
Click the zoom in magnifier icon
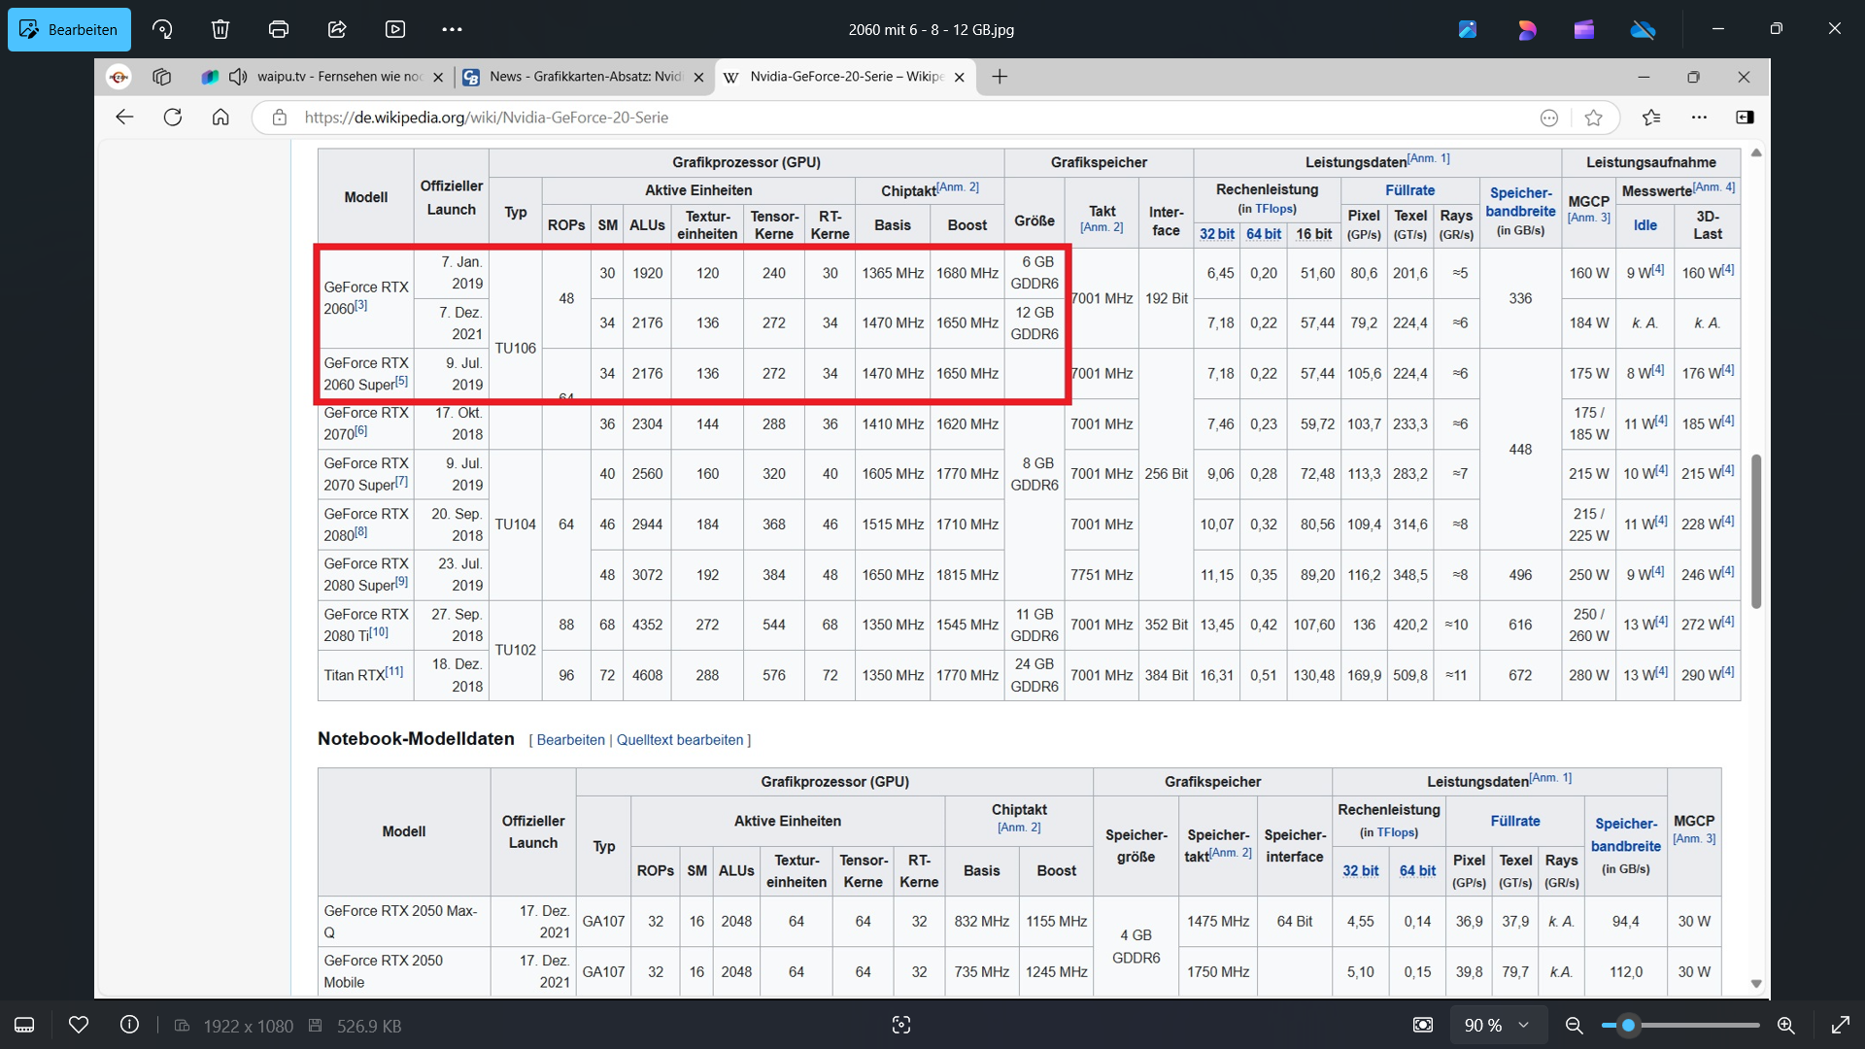tap(1785, 1025)
